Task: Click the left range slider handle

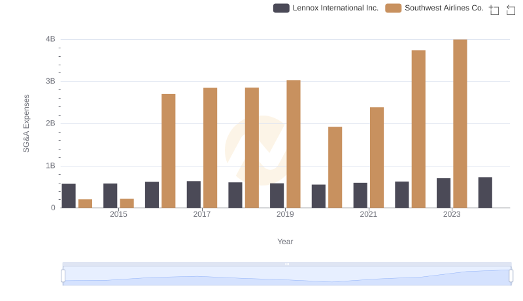Action: pyautogui.click(x=63, y=276)
